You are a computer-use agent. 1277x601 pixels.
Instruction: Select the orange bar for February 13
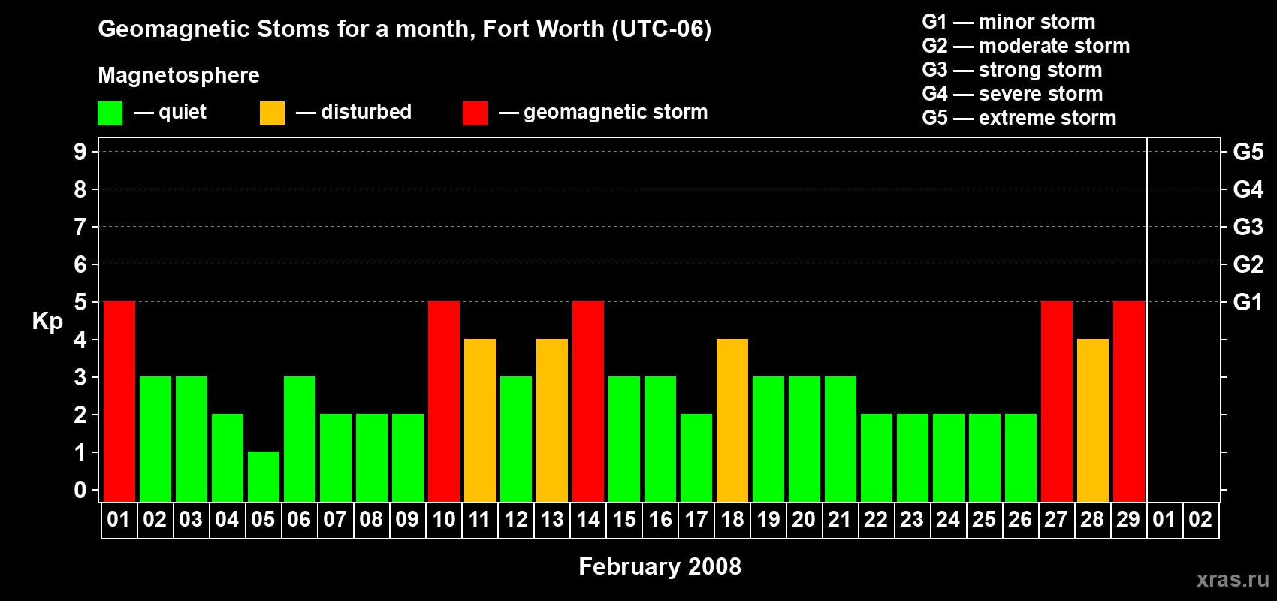[552, 420]
